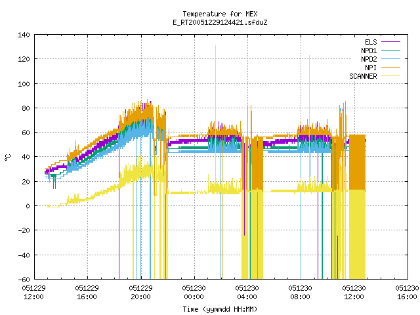Click the chart title 'Temperature for MEX'
The image size is (420, 315).
pyautogui.click(x=220, y=14)
